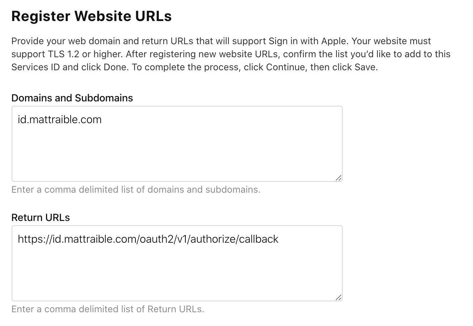Click resize handle of Domains and Subdomains box

338,178
